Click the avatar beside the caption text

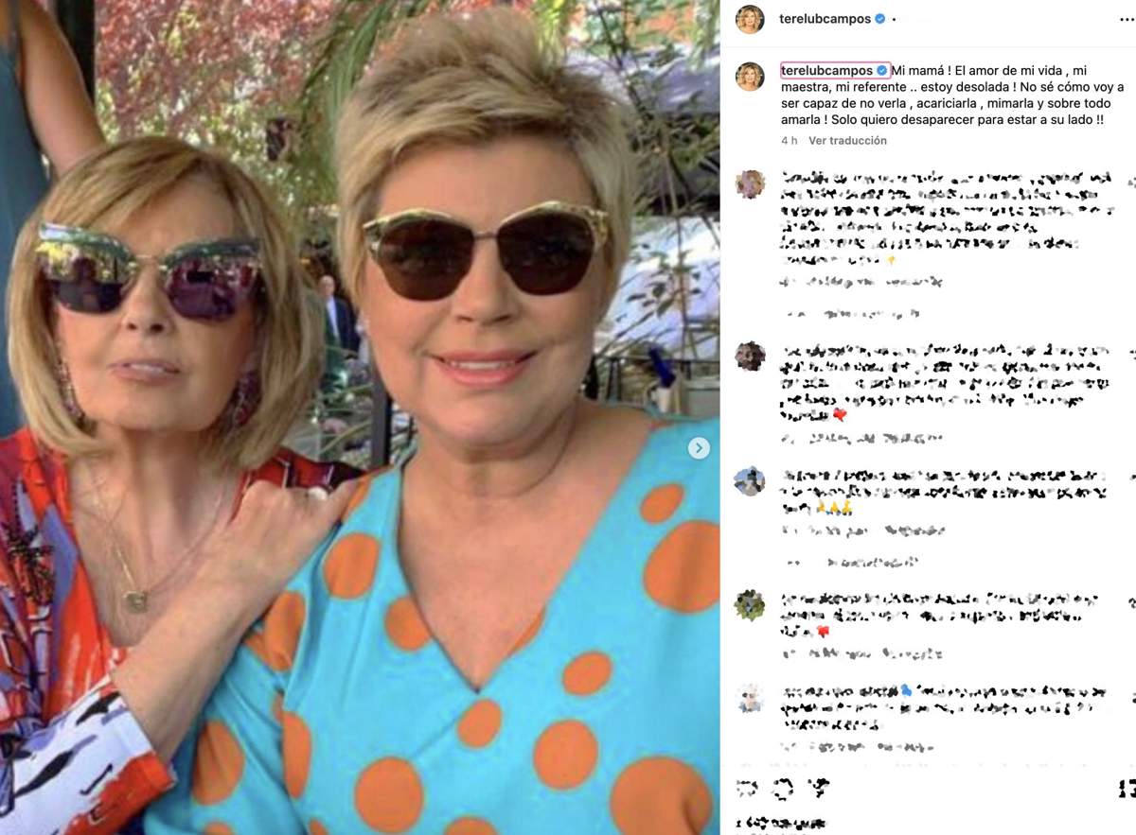click(x=750, y=77)
